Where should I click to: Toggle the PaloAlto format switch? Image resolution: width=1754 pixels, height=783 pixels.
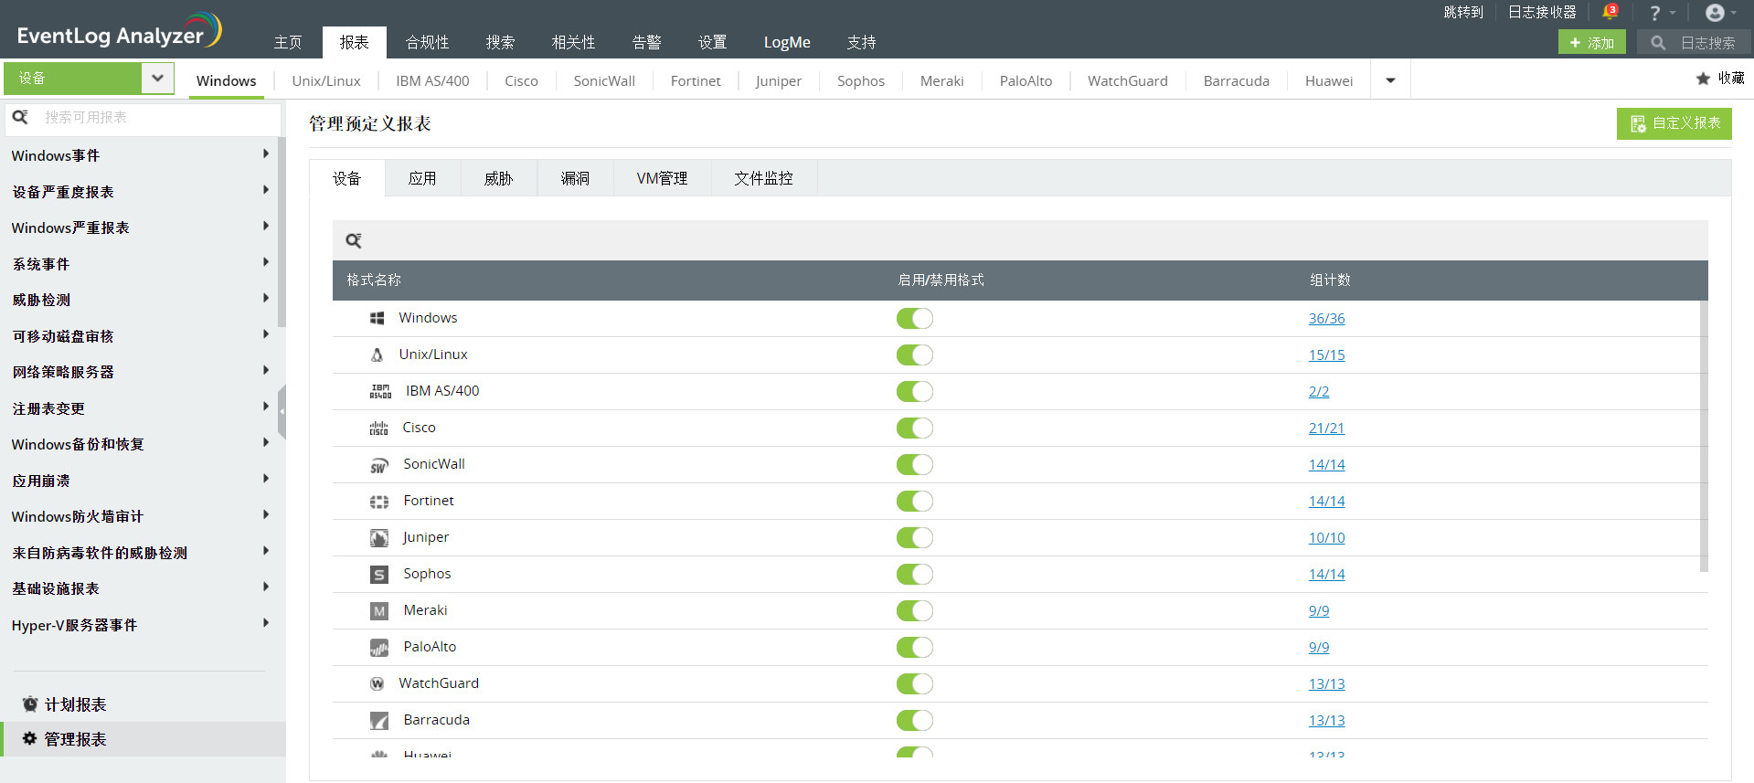tap(915, 647)
